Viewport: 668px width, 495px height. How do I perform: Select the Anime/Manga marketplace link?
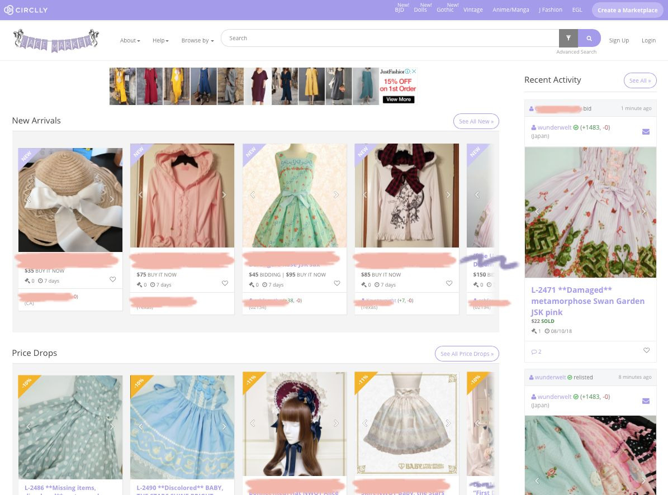[510, 9]
